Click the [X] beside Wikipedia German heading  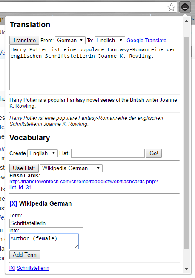point(14,203)
